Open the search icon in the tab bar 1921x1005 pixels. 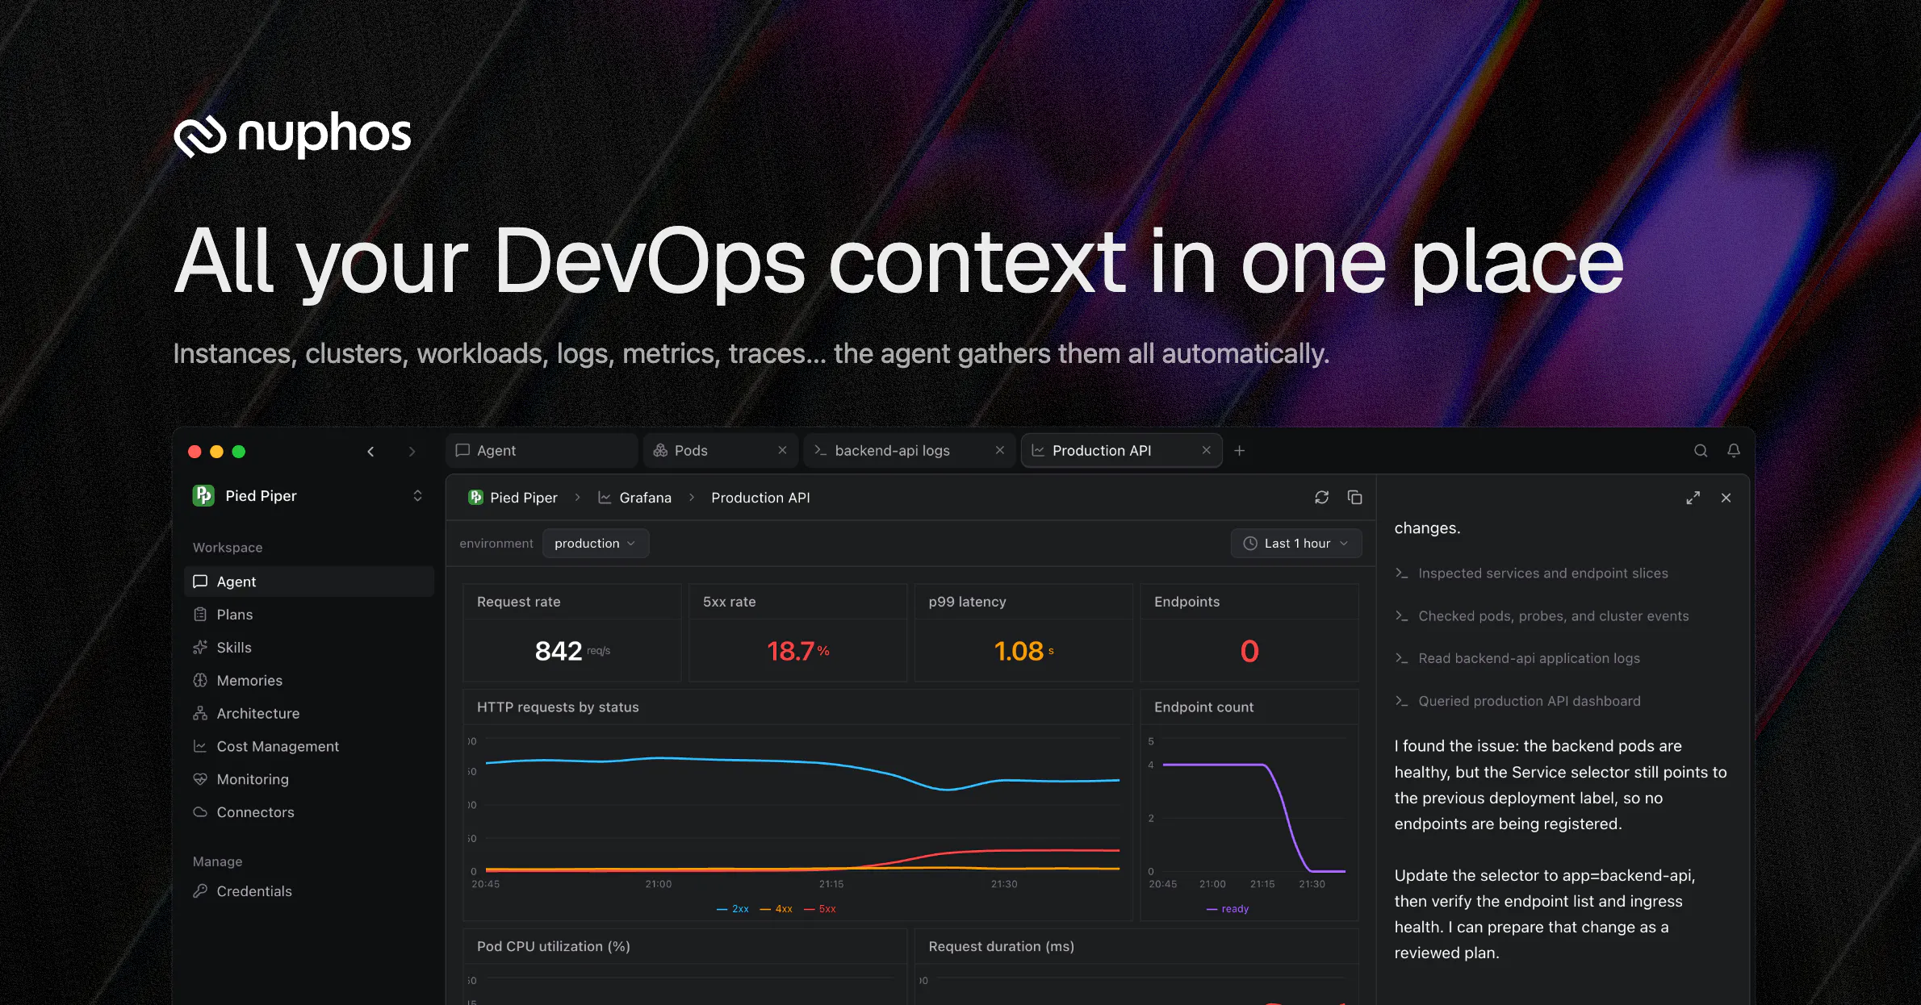tap(1701, 451)
